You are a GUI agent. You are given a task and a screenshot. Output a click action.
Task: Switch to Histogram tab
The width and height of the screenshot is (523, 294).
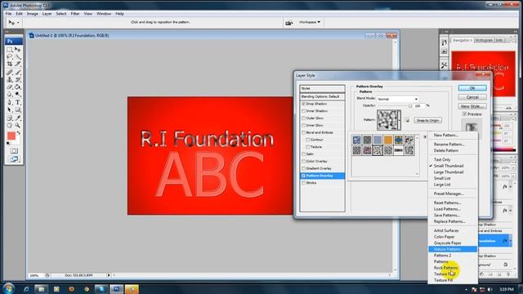coord(483,40)
